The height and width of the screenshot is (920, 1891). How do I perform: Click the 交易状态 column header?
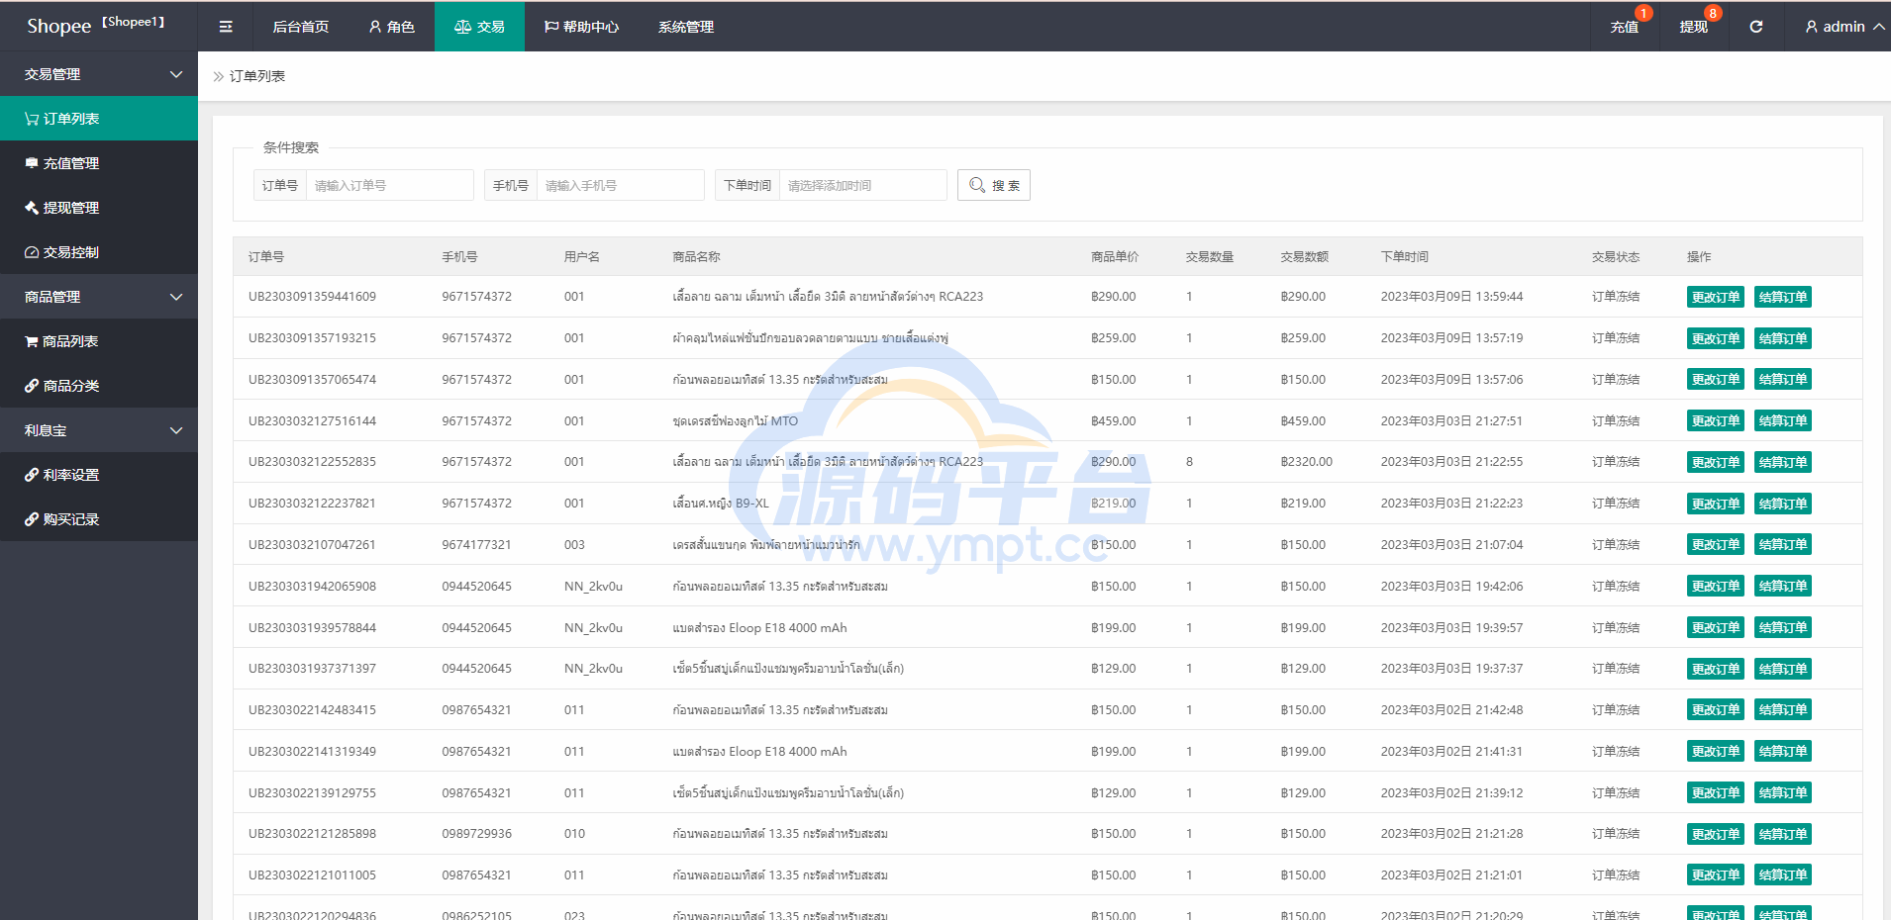tap(1615, 257)
